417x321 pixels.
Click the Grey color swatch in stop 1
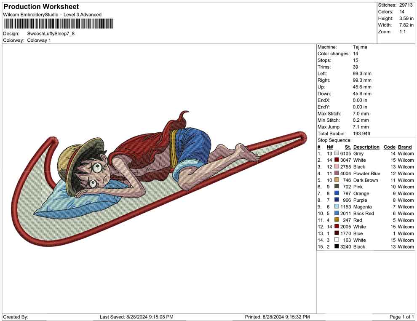[337, 153]
